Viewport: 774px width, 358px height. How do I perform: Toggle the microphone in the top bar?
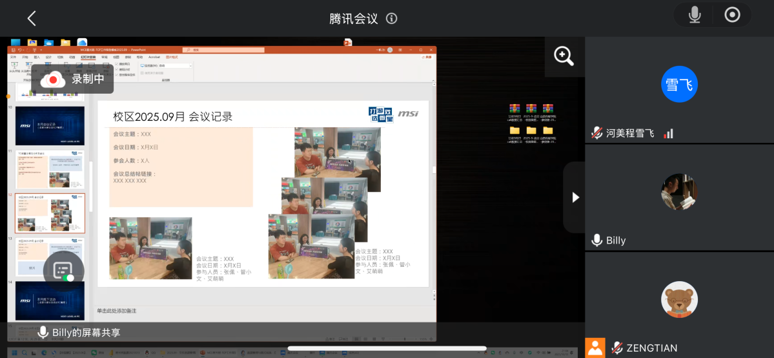click(x=694, y=15)
